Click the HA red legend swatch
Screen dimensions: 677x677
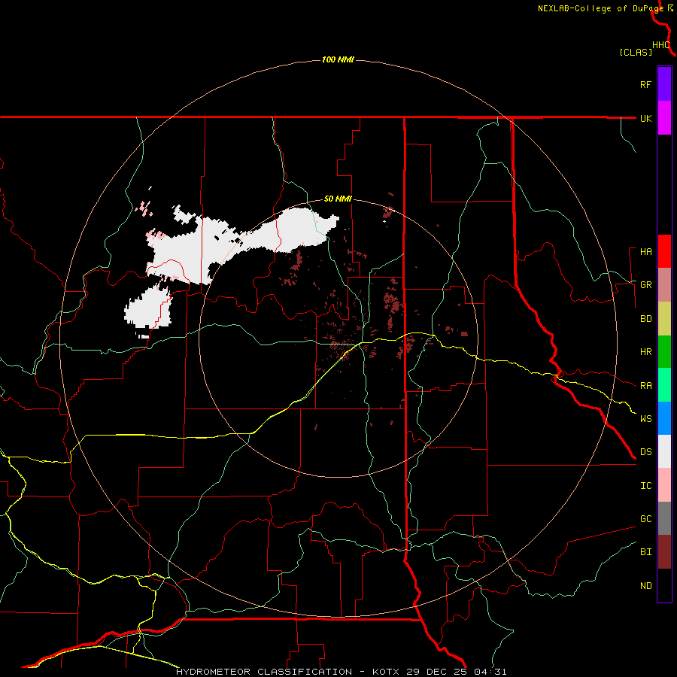point(664,251)
